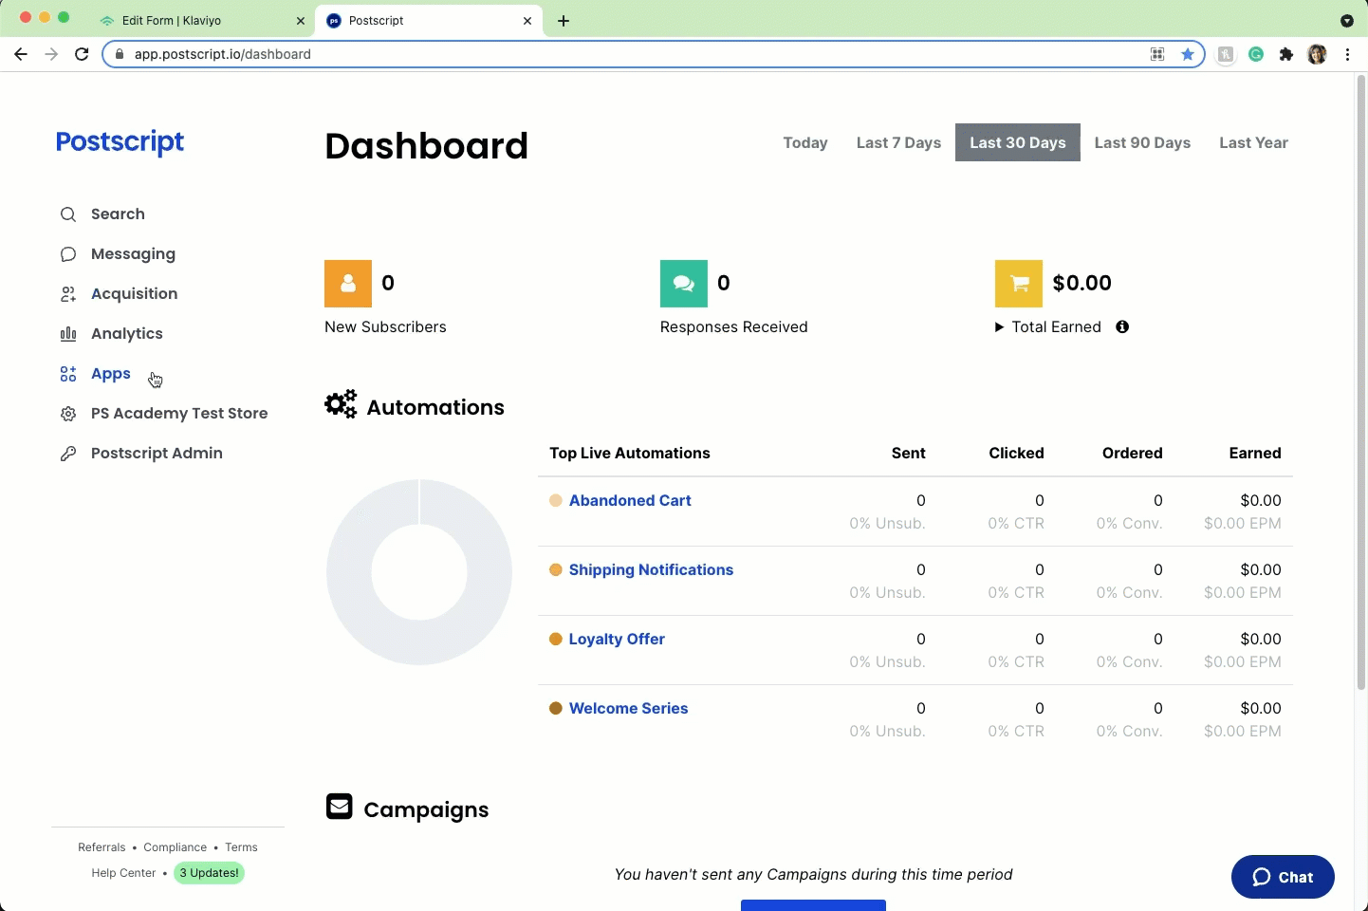
Task: Click the Total Earned info icon
Action: (x=1122, y=326)
